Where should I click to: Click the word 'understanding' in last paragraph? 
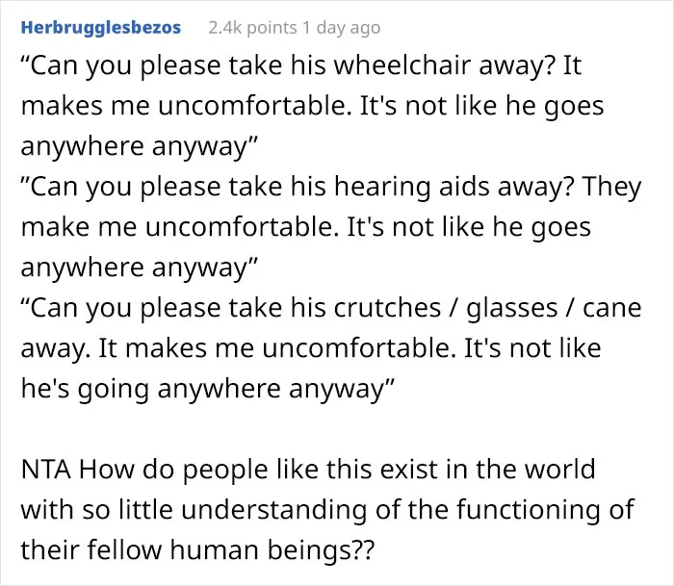[x=274, y=510]
